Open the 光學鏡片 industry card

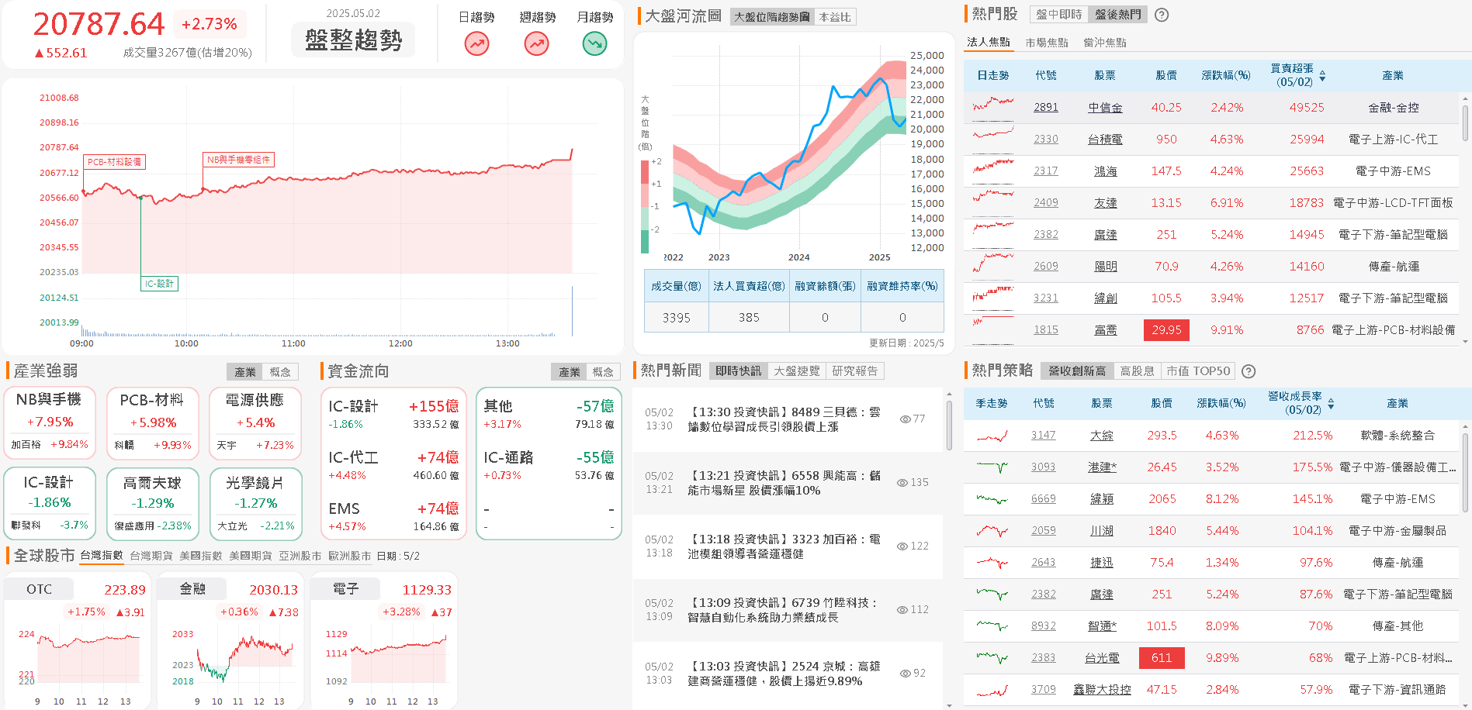coord(255,504)
